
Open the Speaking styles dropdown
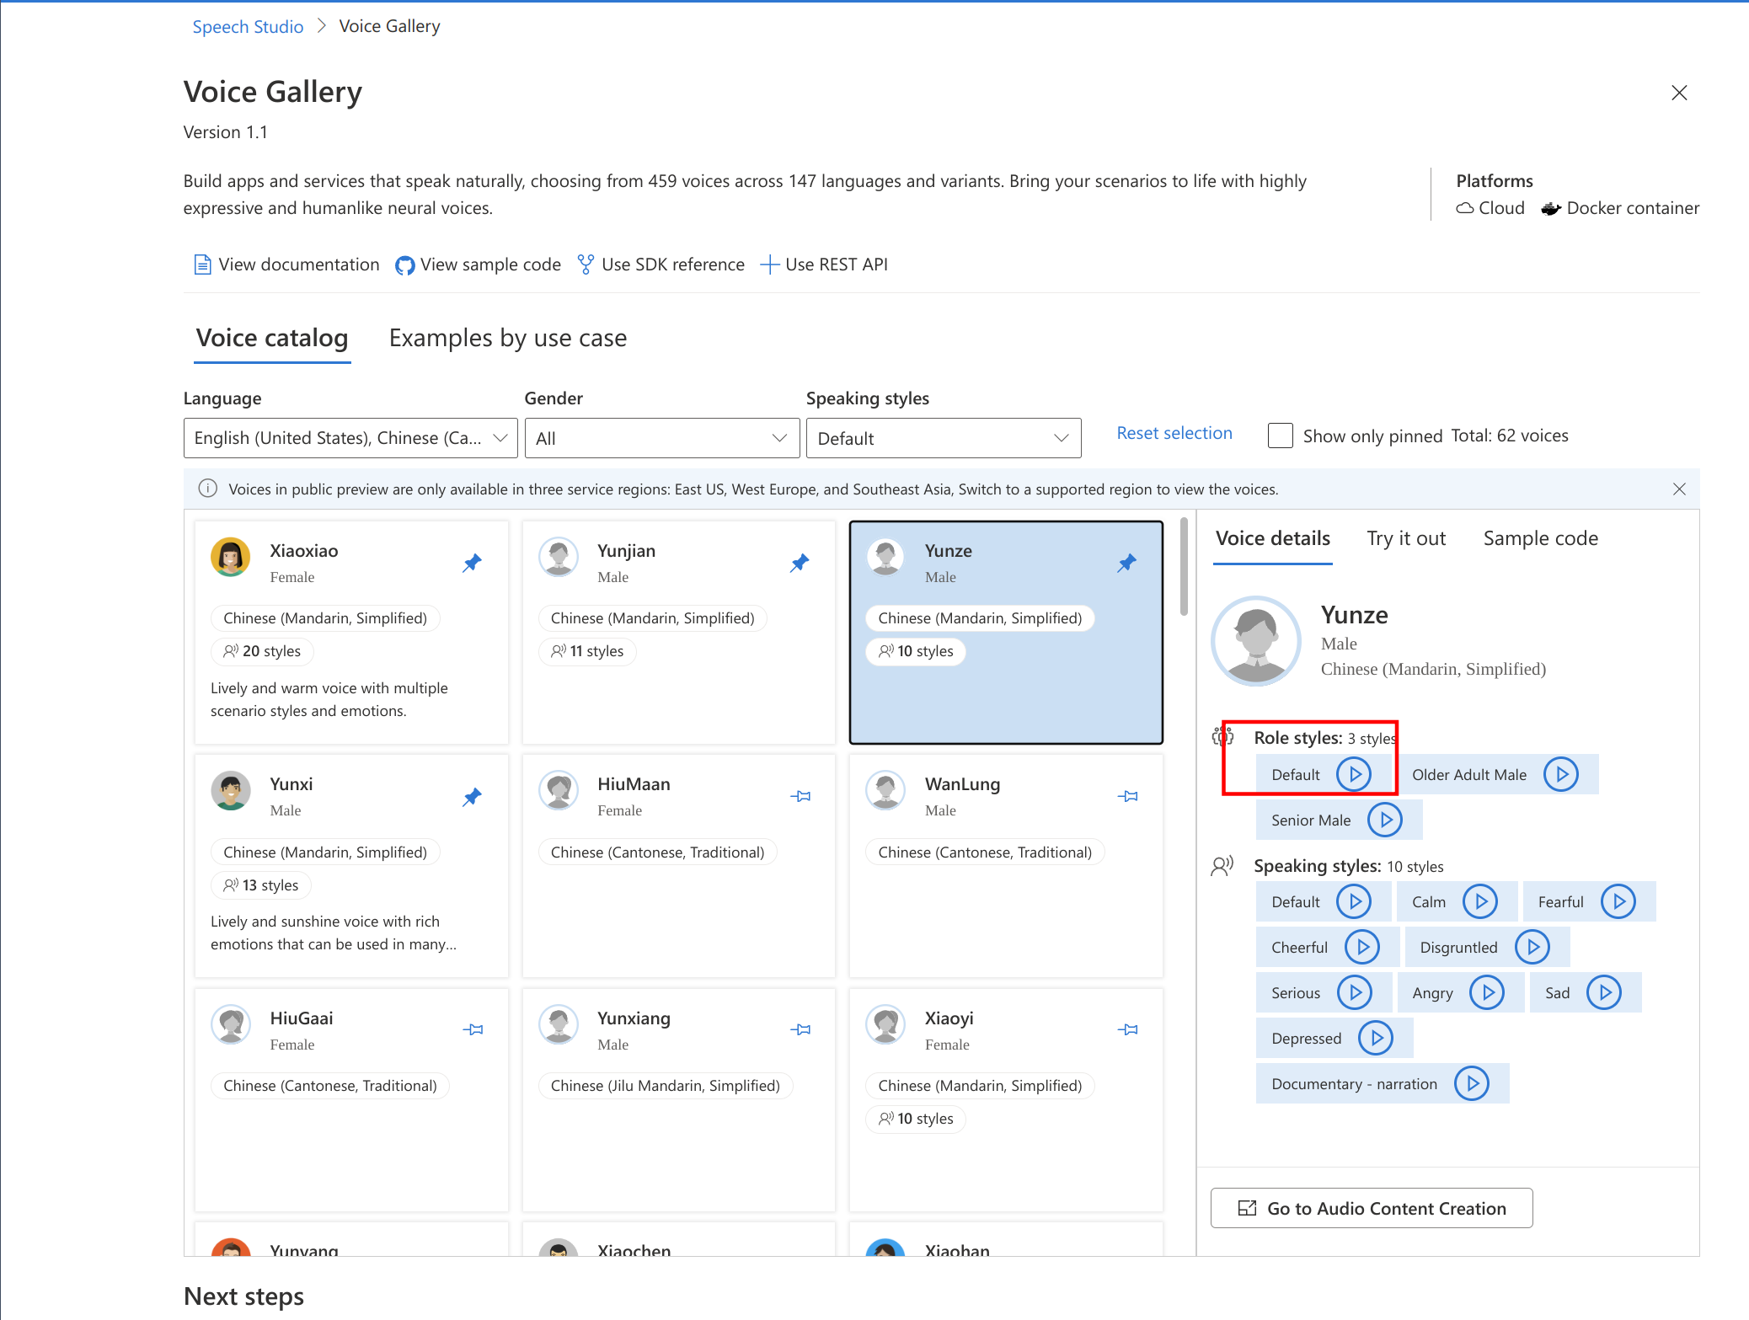944,438
